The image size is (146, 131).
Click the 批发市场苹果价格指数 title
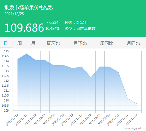[29, 8]
